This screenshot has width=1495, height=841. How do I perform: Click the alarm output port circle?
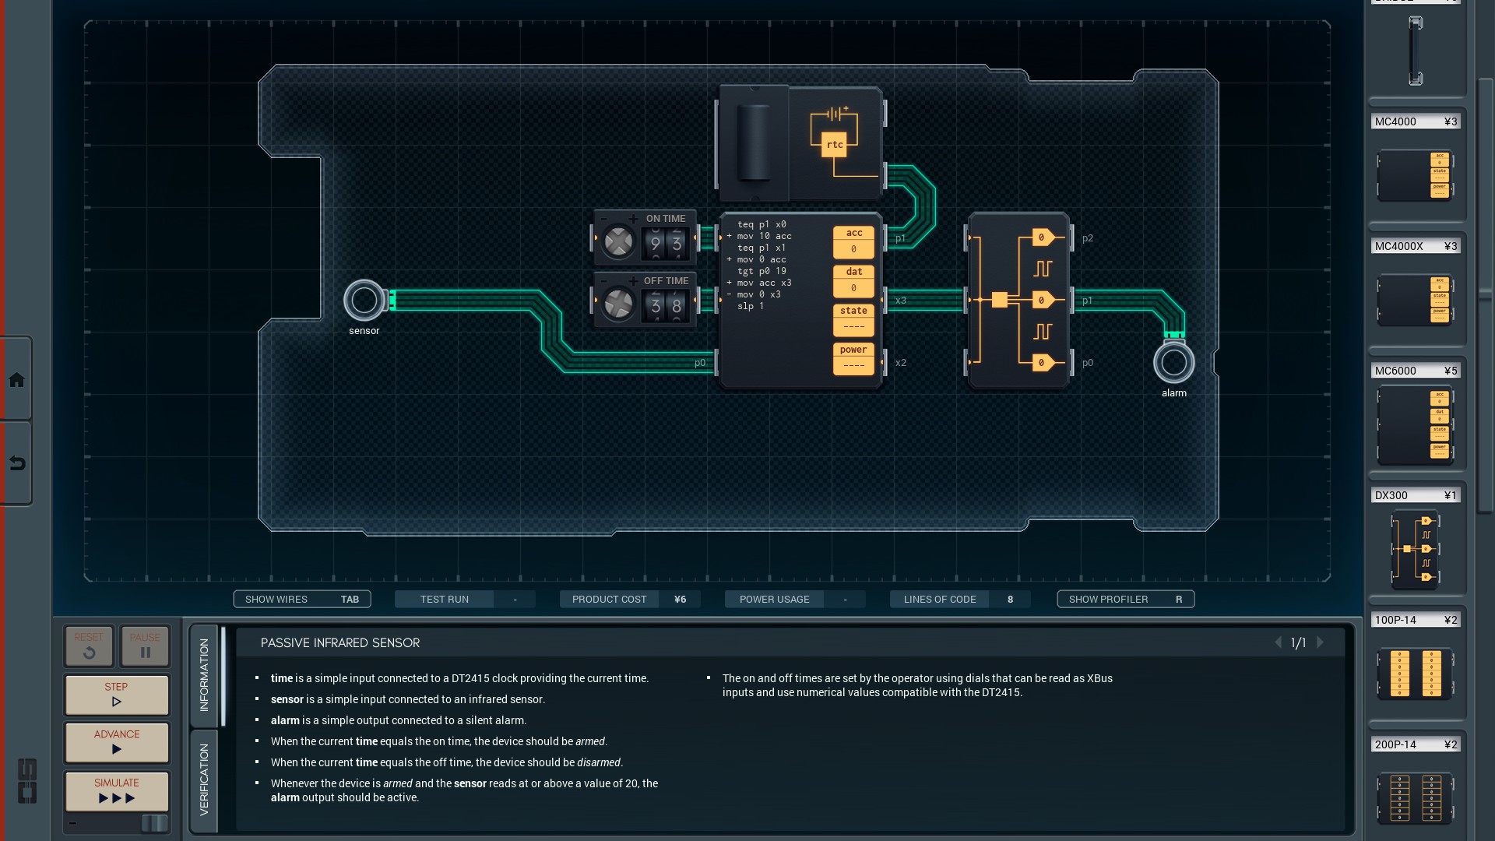pyautogui.click(x=1173, y=362)
